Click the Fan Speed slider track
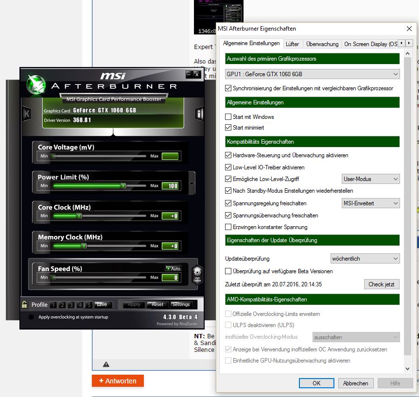The height and width of the screenshot is (397, 419). coord(99,278)
